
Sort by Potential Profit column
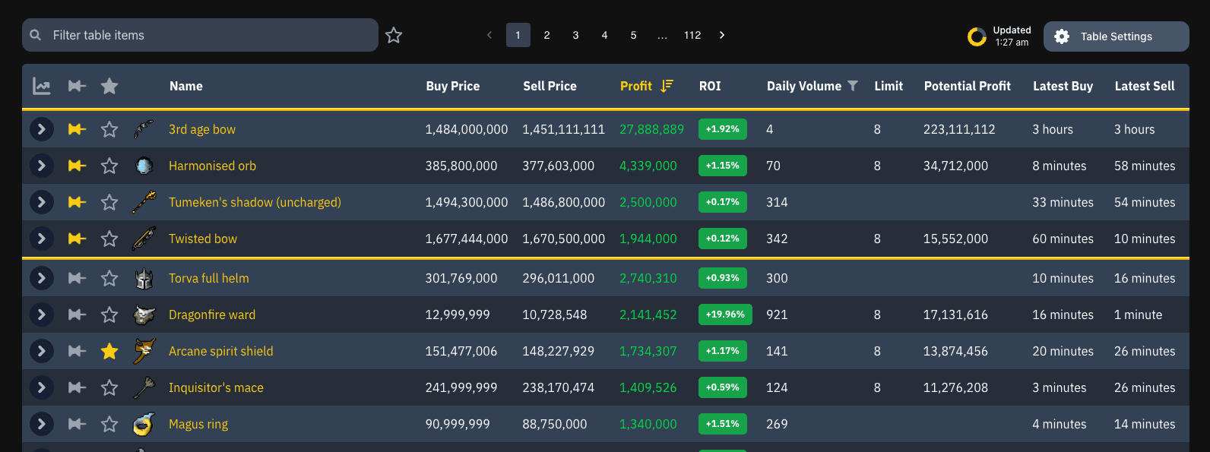pyautogui.click(x=968, y=86)
